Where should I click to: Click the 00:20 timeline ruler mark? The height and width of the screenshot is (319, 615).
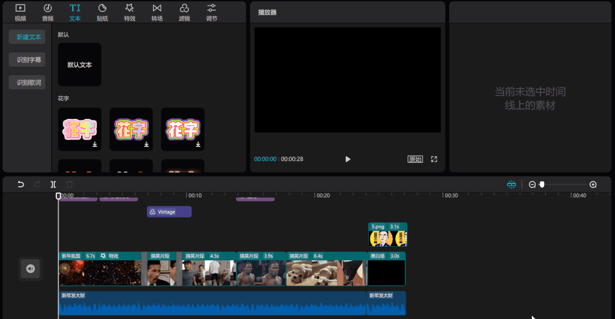[323, 195]
